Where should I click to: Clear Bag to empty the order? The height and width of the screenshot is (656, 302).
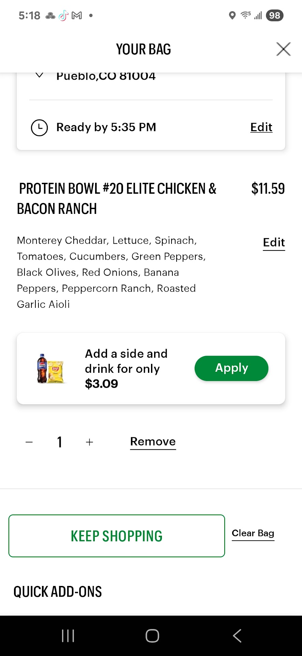pyautogui.click(x=253, y=533)
